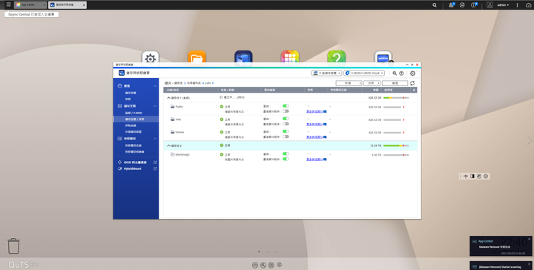Viewport: 534px width, 270px height.
Task: Open the create dropdown above the table
Action: point(349,83)
